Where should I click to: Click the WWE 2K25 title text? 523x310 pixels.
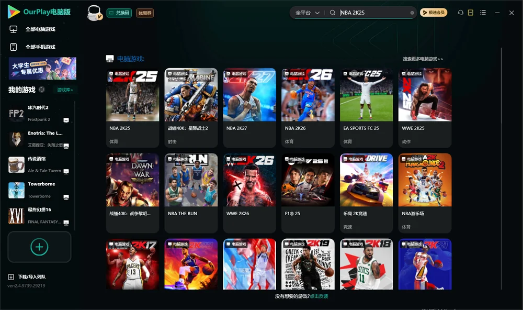coord(413,128)
